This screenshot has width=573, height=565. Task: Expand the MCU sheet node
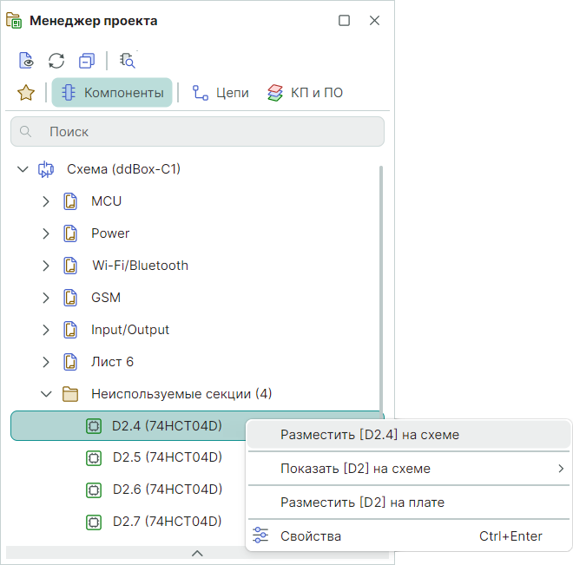tap(47, 201)
